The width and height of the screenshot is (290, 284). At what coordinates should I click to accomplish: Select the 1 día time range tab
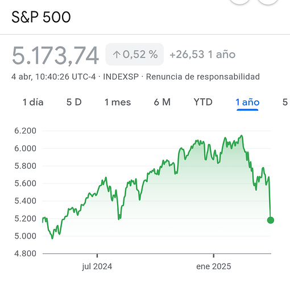33,102
